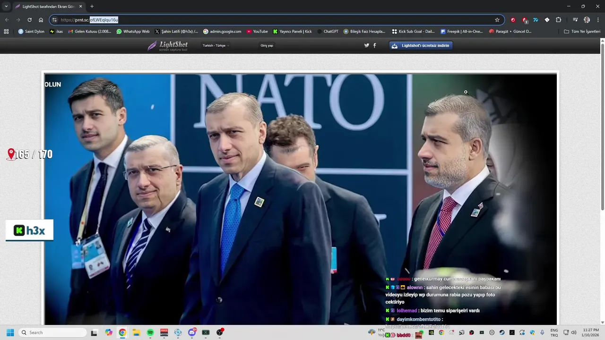Open the Windows Start menu
The height and width of the screenshot is (340, 605).
10,332
